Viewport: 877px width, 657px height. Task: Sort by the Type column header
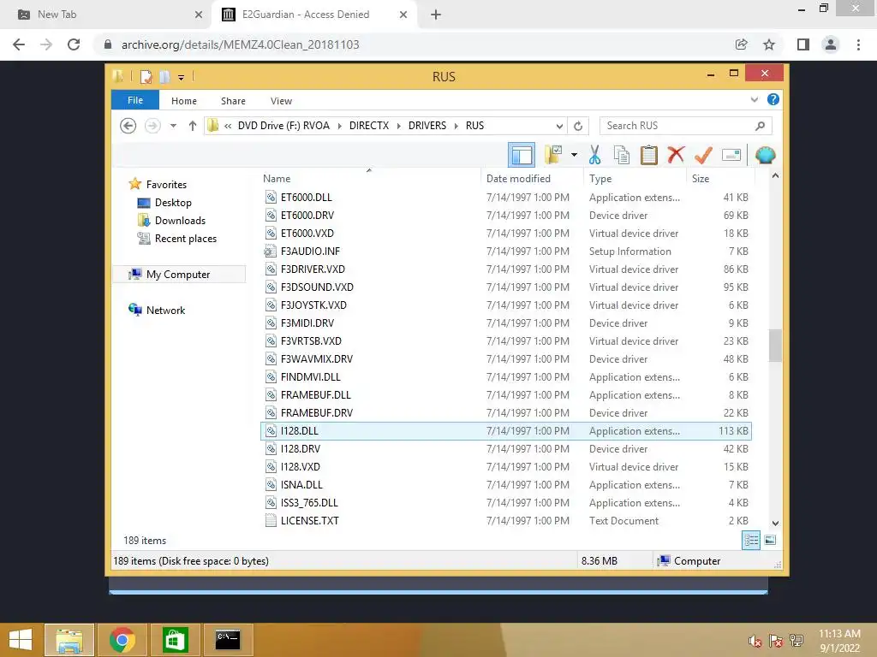click(x=635, y=178)
